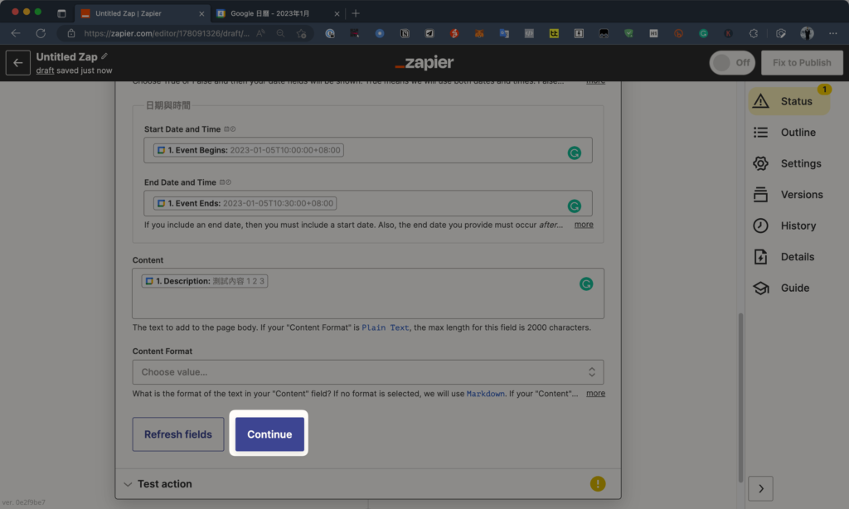Expand the Test action section

368,483
